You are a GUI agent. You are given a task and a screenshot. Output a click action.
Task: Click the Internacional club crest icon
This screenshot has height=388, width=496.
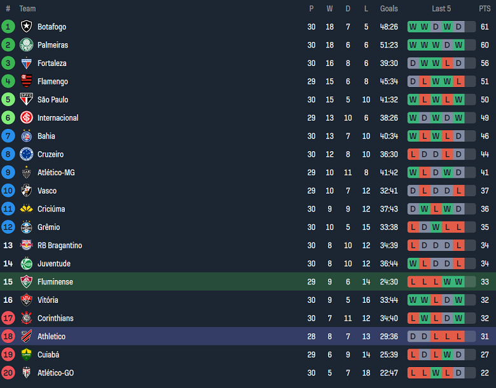[x=26, y=118]
